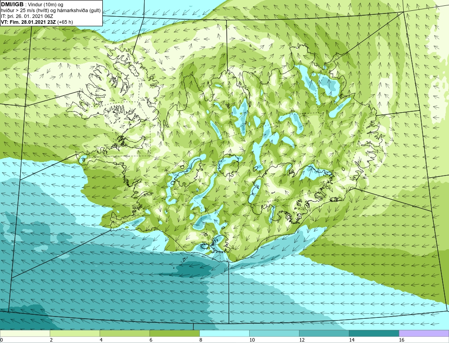The width and height of the screenshot is (449, 343).
Task: Click the 'hviður > 25 m/s' description line
Action: click(x=51, y=10)
